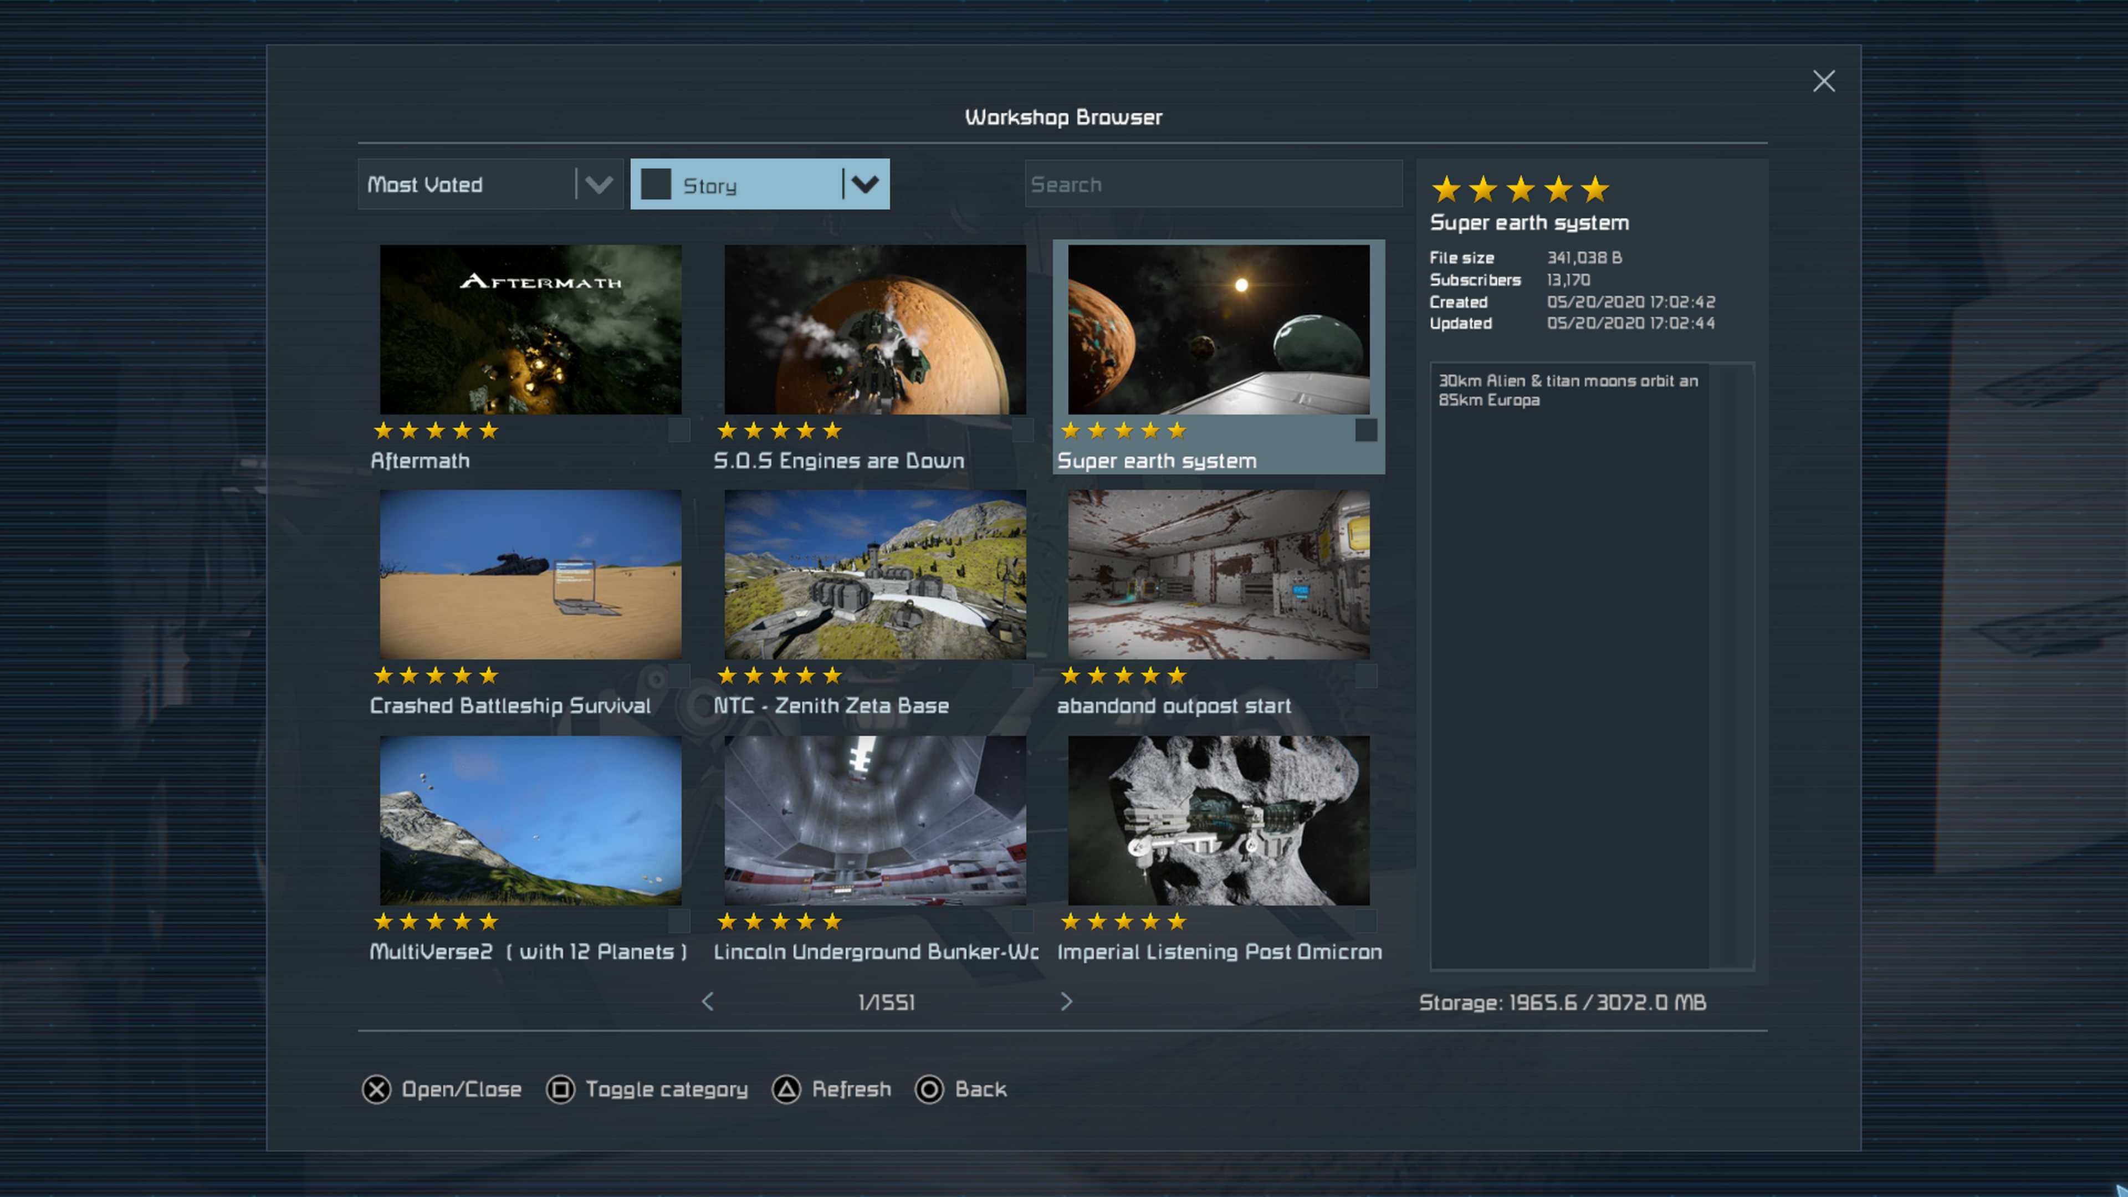The width and height of the screenshot is (2128, 1197).
Task: Select the abandond outpost start title
Action: click(x=1173, y=707)
